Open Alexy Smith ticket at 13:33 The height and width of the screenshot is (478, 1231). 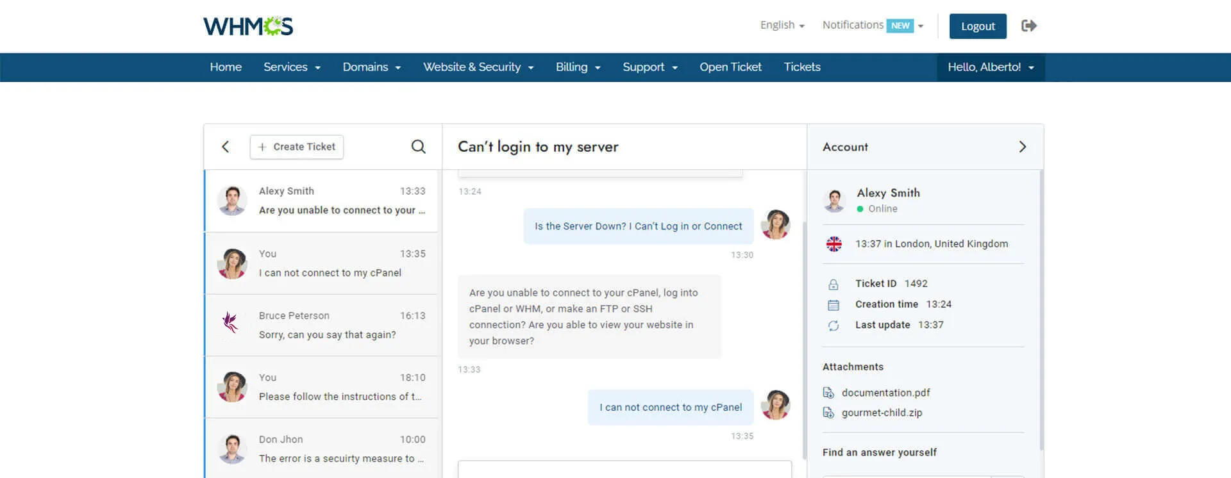[x=321, y=201]
